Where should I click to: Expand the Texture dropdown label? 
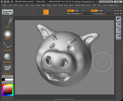coord(7,74)
